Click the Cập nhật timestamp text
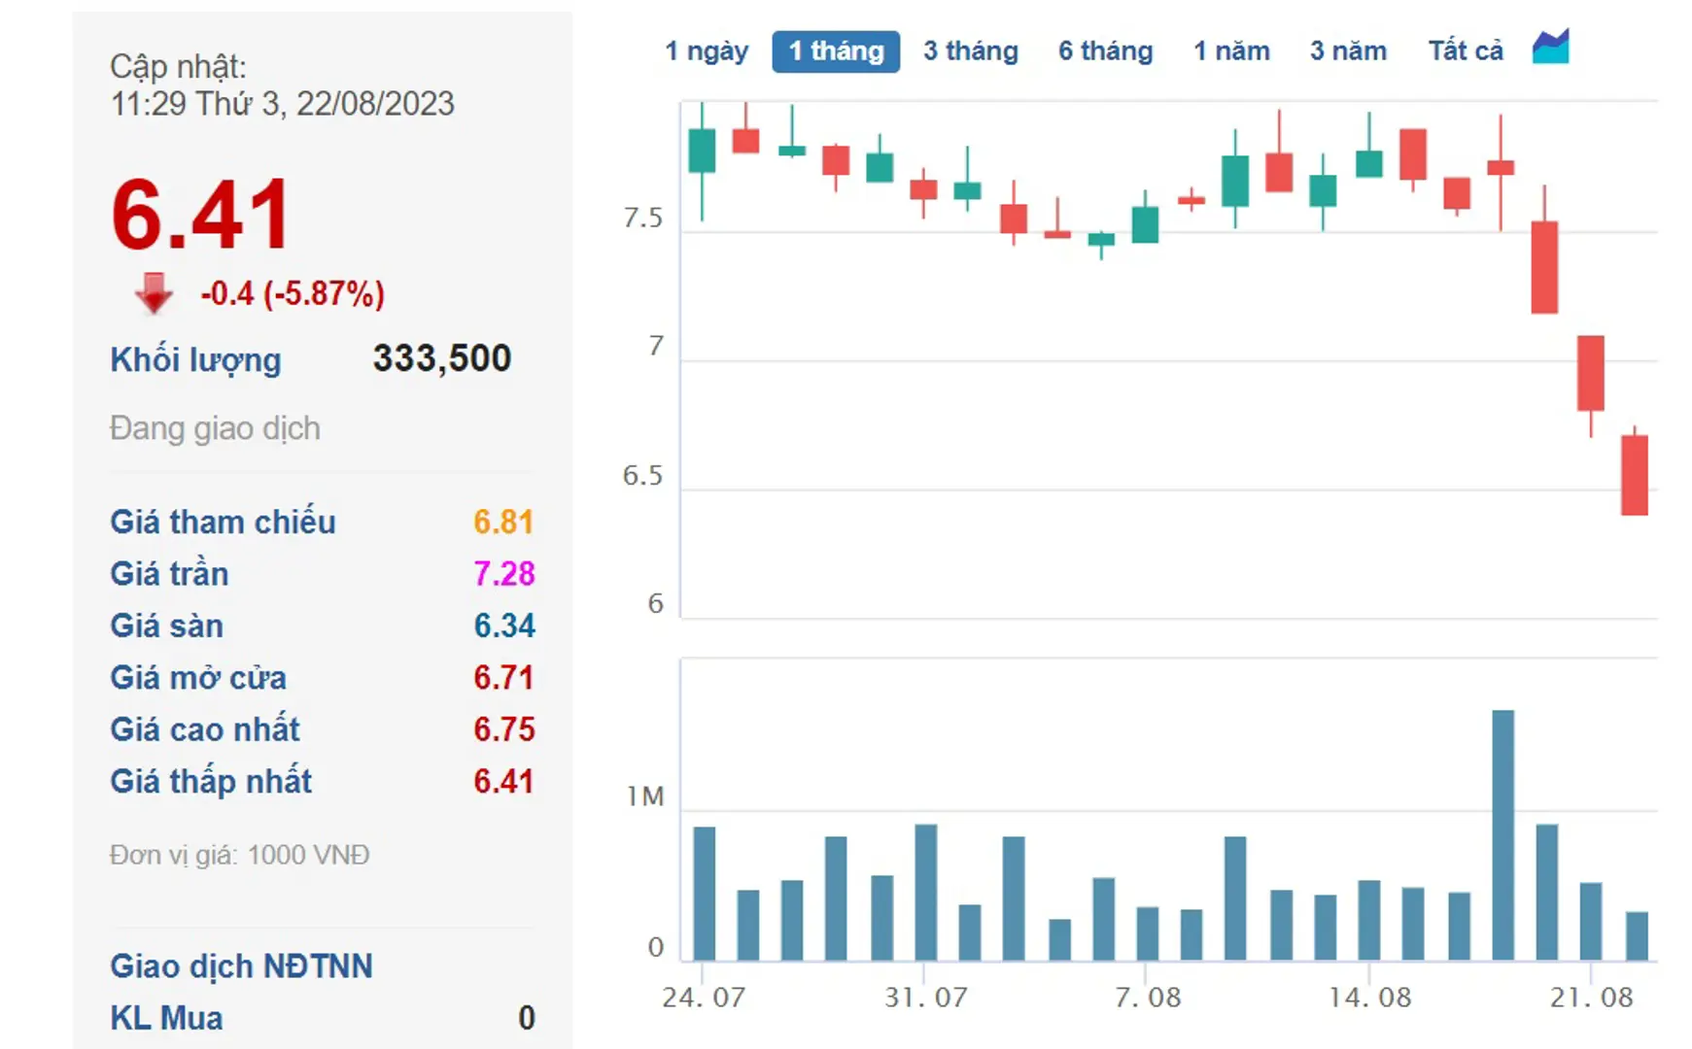1692x1049 pixels. click(x=282, y=85)
